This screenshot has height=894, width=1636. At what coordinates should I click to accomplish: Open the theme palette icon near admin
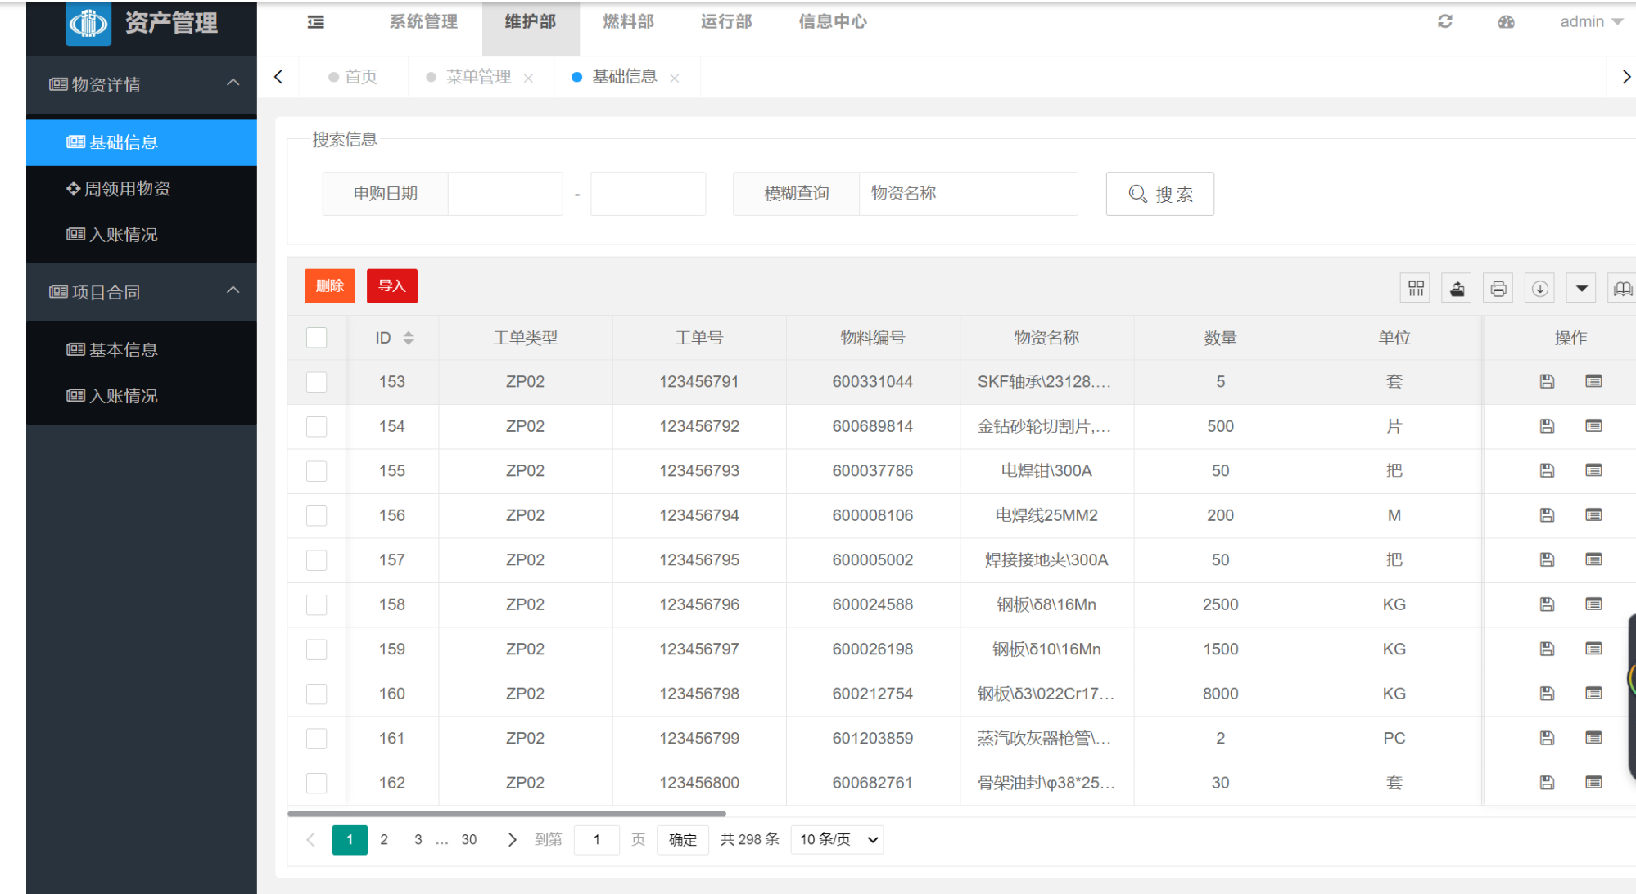click(x=1506, y=22)
